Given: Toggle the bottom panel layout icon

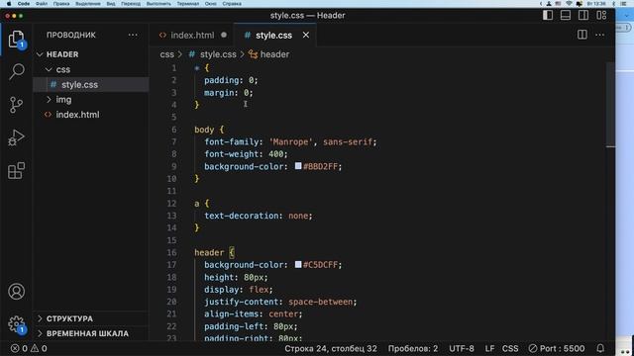Looking at the screenshot, I should [566, 16].
